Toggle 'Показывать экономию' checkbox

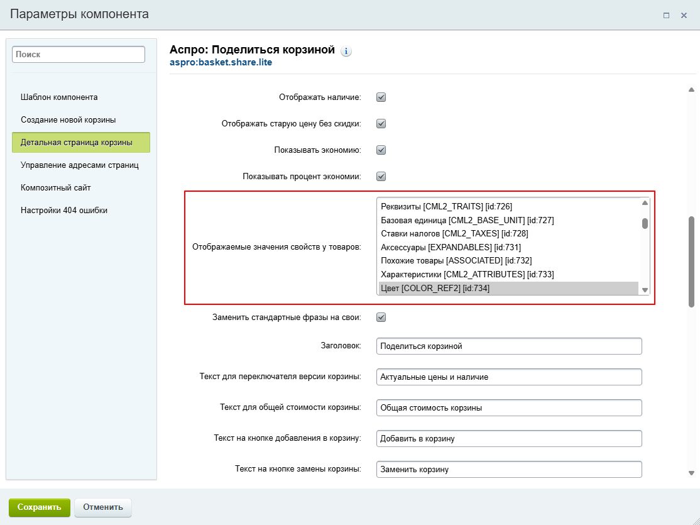pyautogui.click(x=381, y=150)
